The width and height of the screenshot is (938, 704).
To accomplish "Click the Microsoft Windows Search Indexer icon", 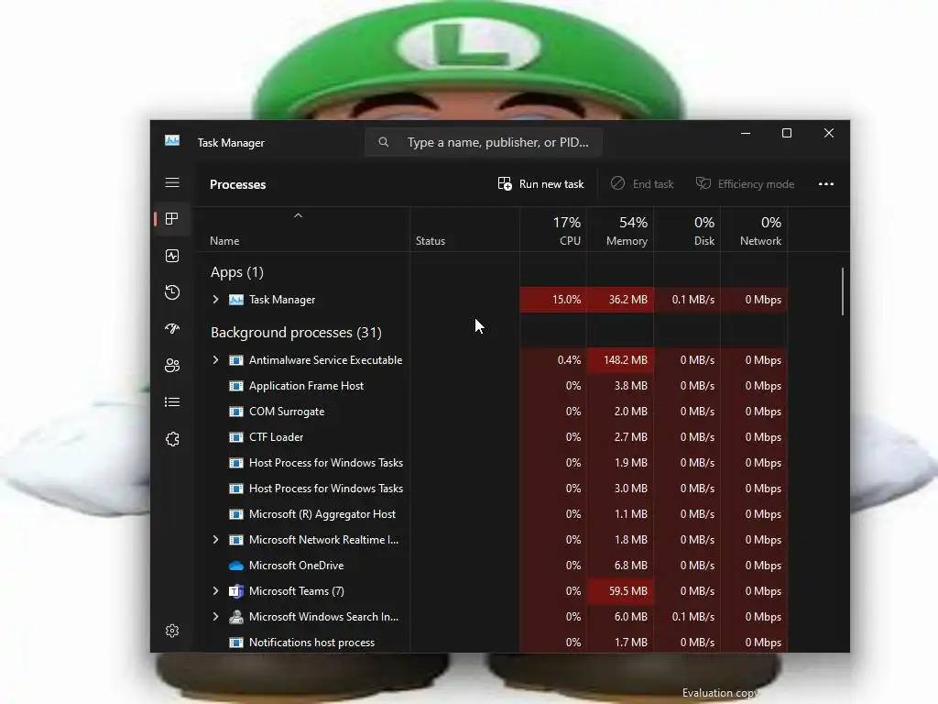I will 236,617.
